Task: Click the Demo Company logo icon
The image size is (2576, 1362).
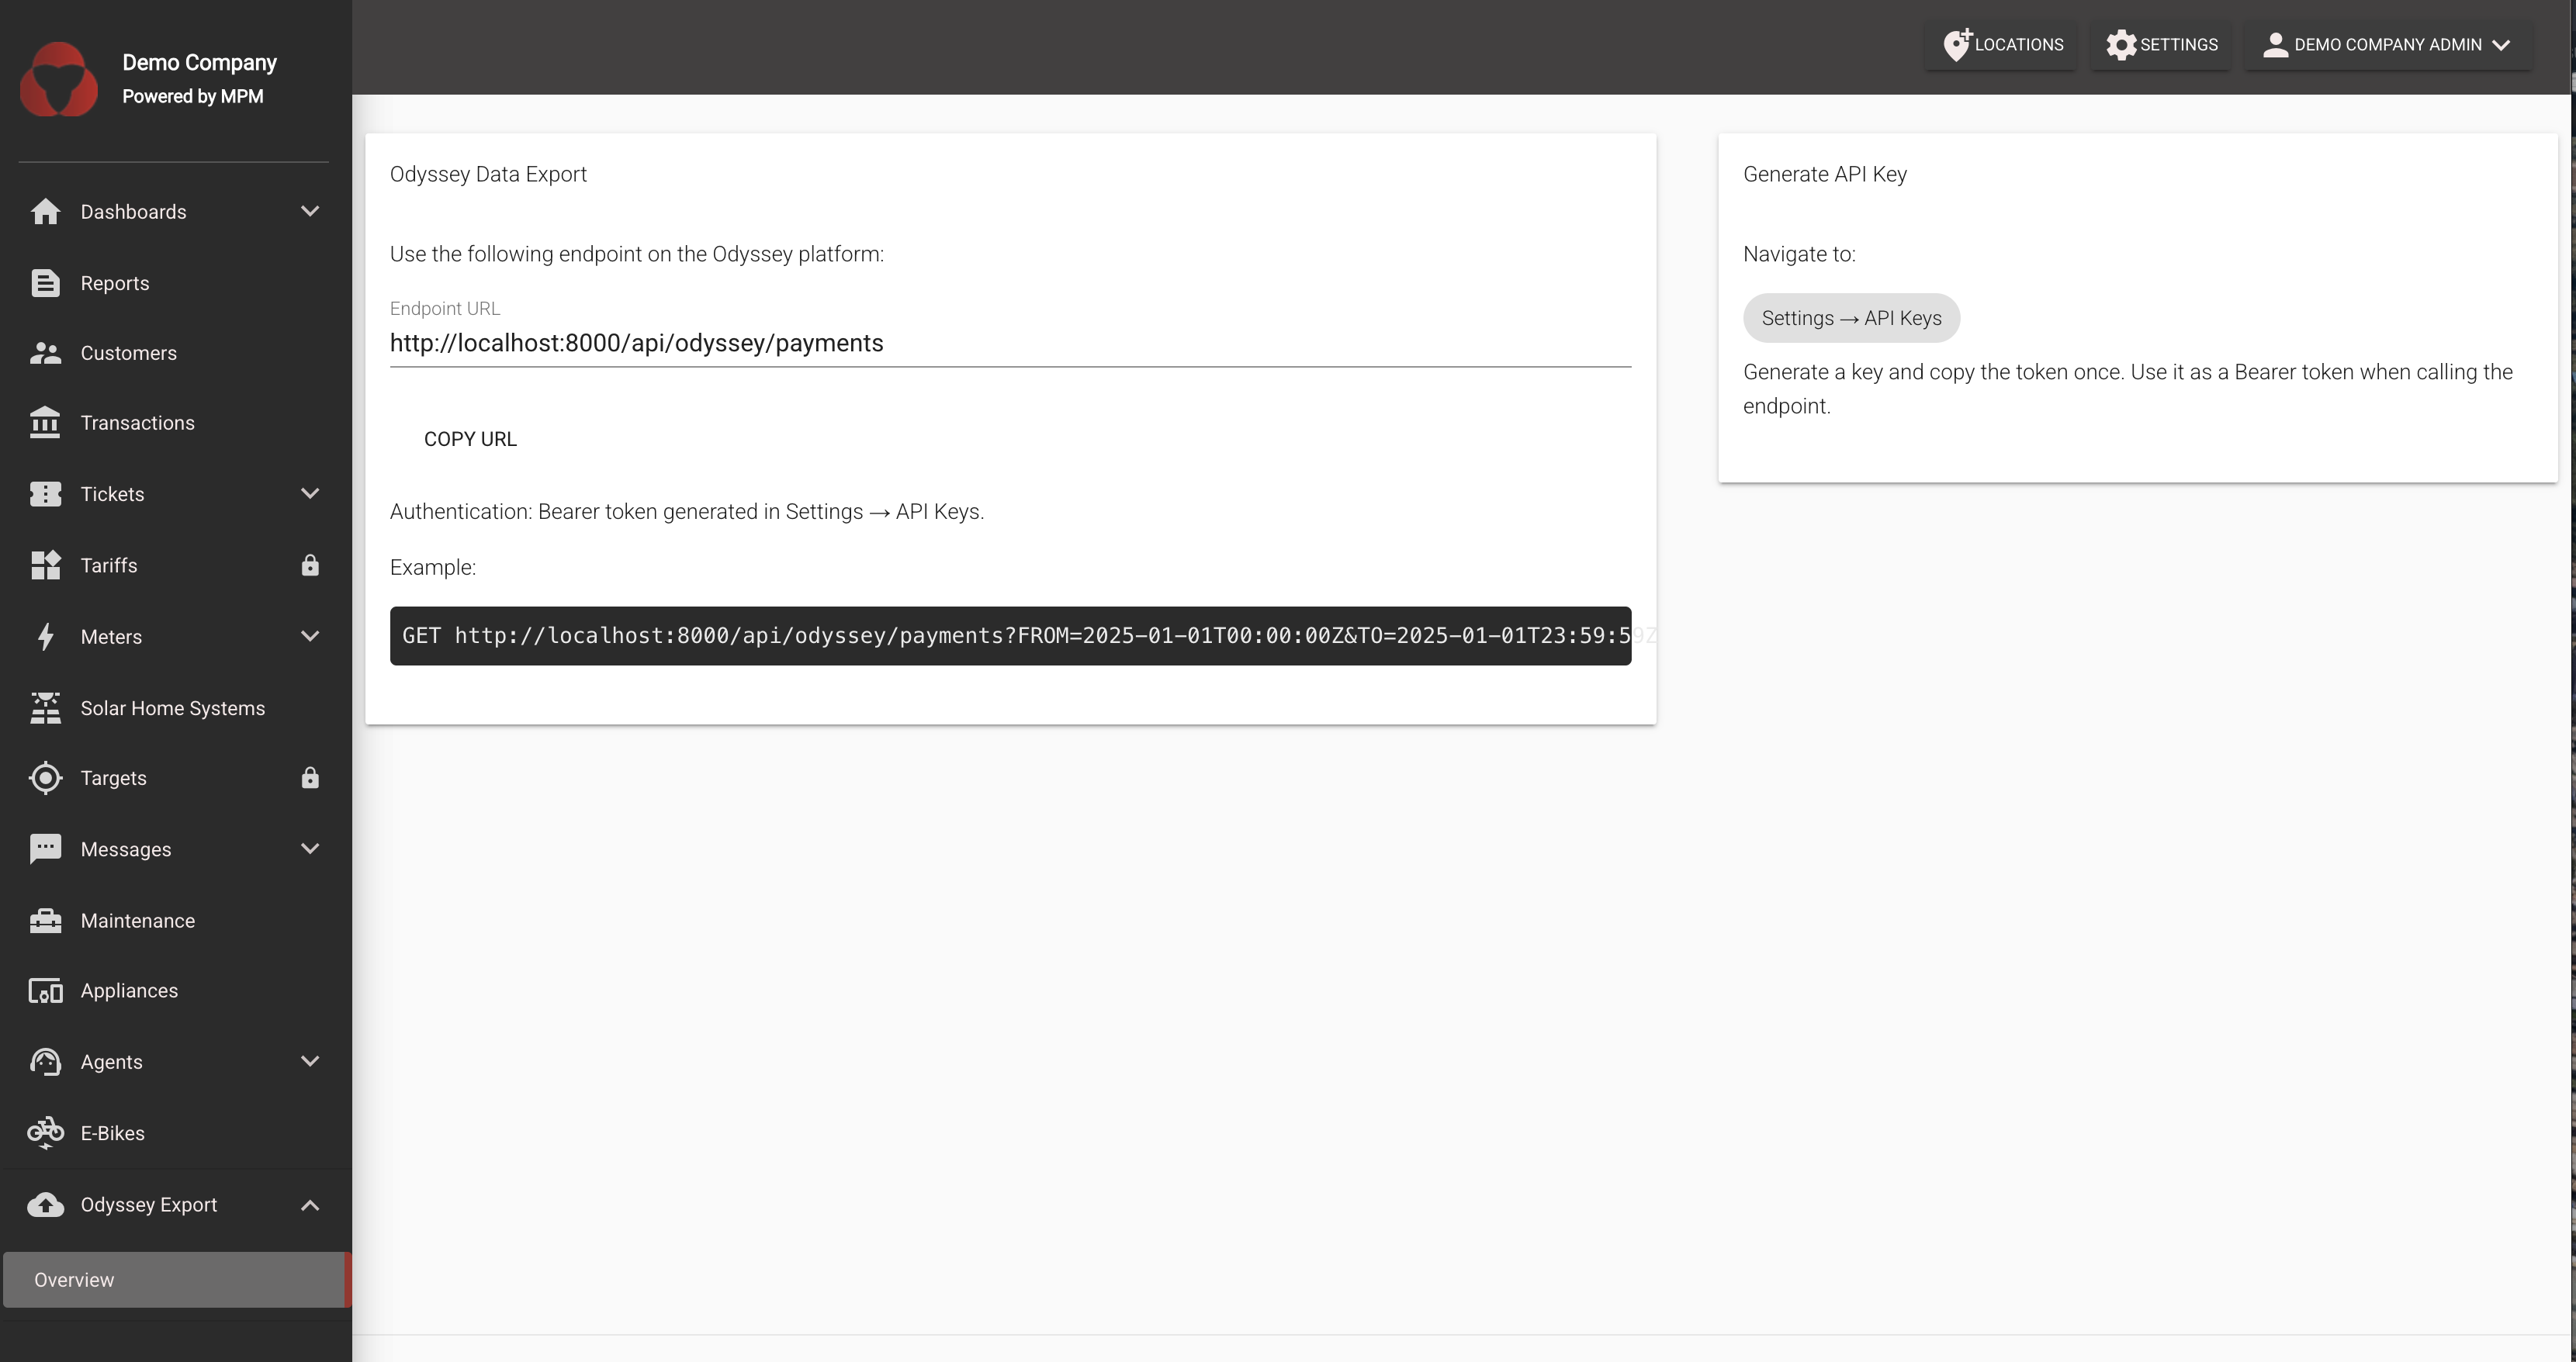Action: tap(59, 79)
